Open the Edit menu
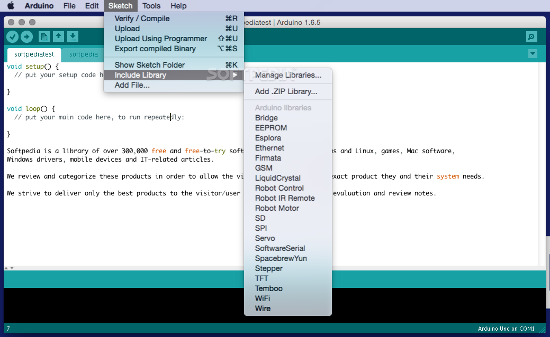This screenshot has width=550, height=337. tap(92, 6)
